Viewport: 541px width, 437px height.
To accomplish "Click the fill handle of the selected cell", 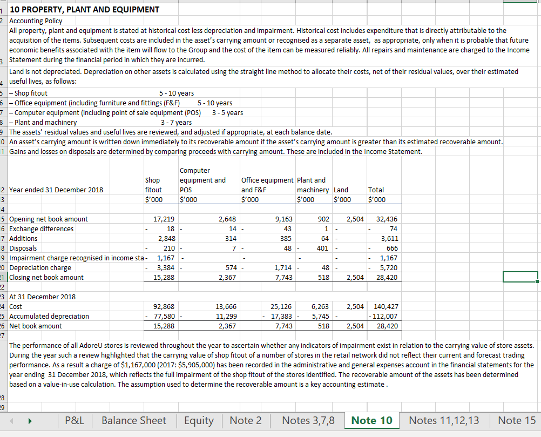I will [x=536, y=282].
